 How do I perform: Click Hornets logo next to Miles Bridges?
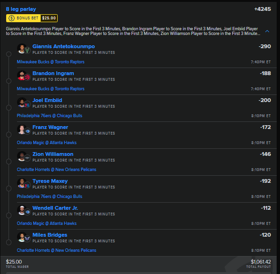[27, 239]
